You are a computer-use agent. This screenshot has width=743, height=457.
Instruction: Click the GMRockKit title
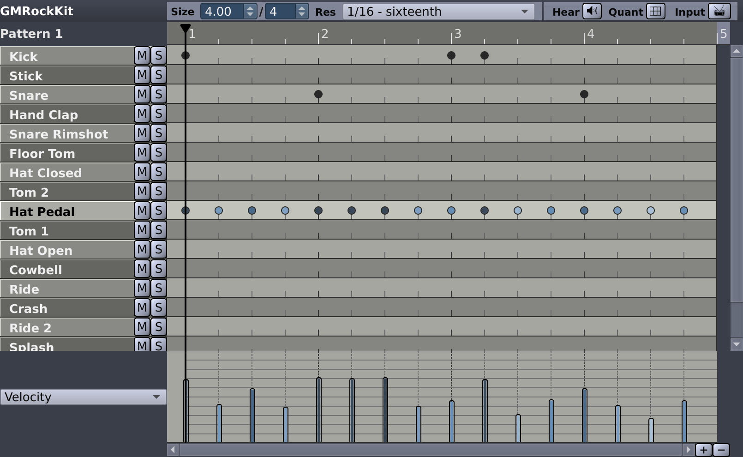pos(37,11)
